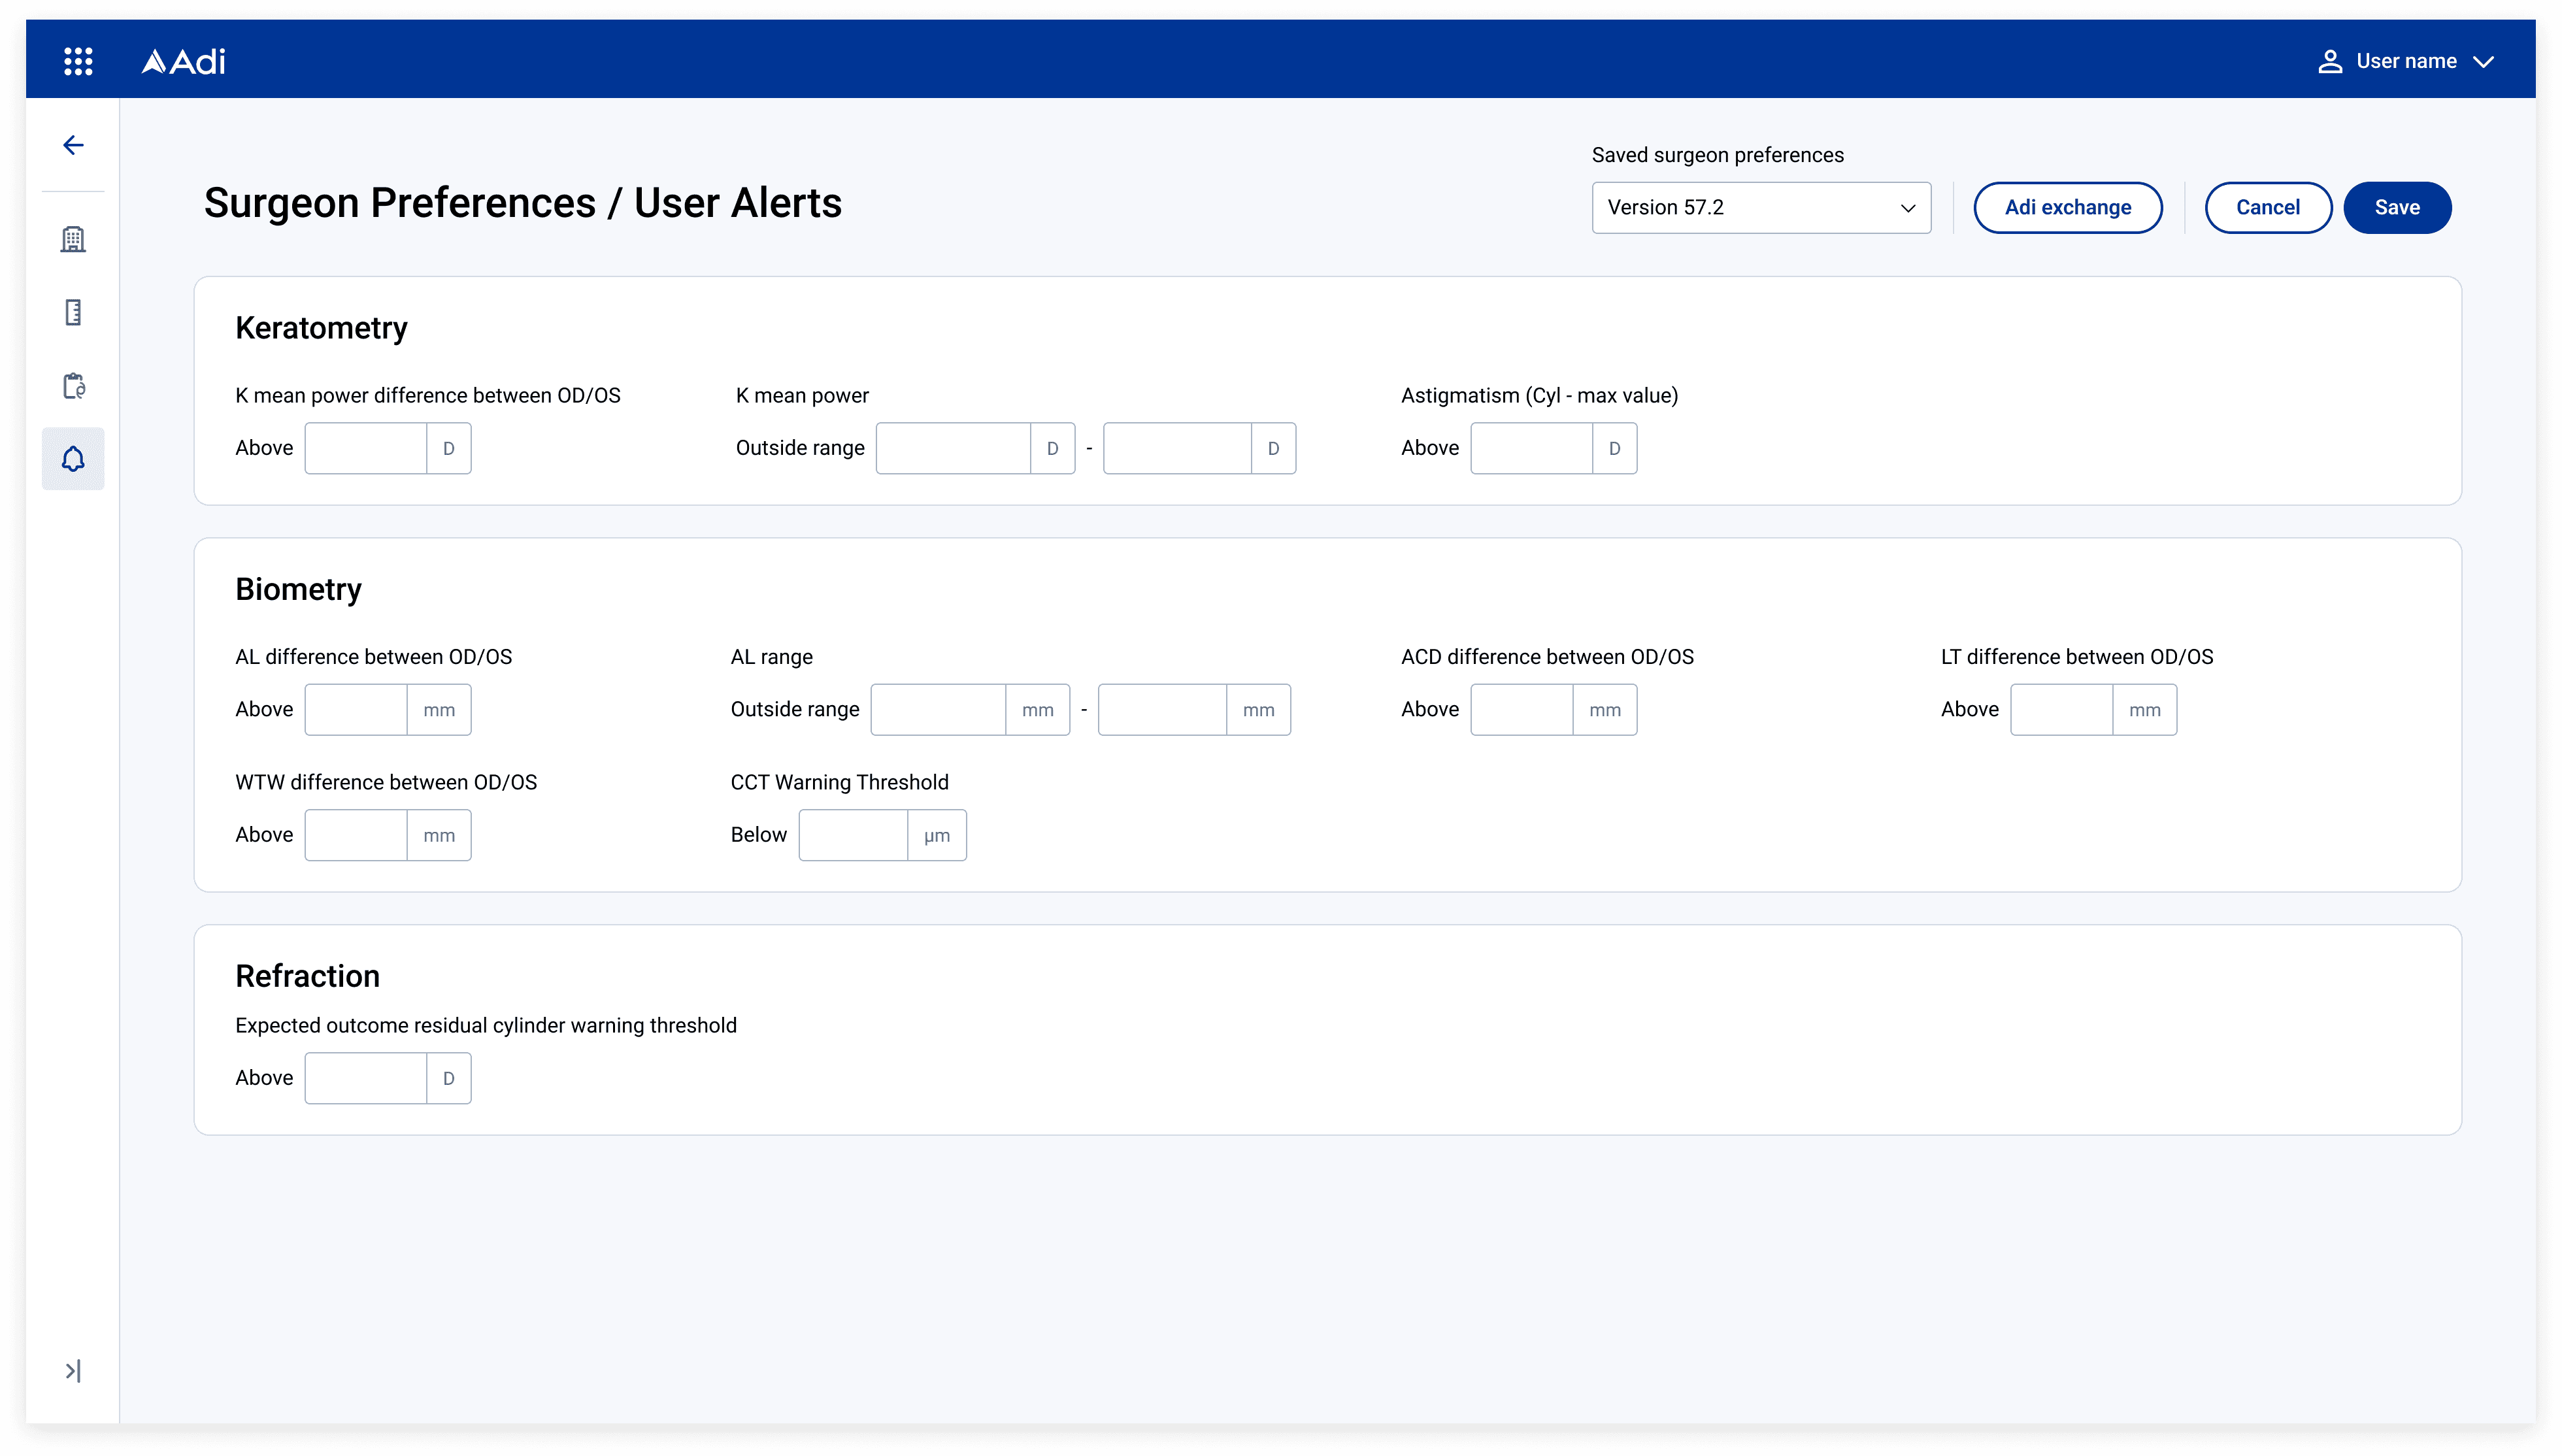Open the clipboard sidebar icon
2562x1456 pixels.
[x=73, y=386]
